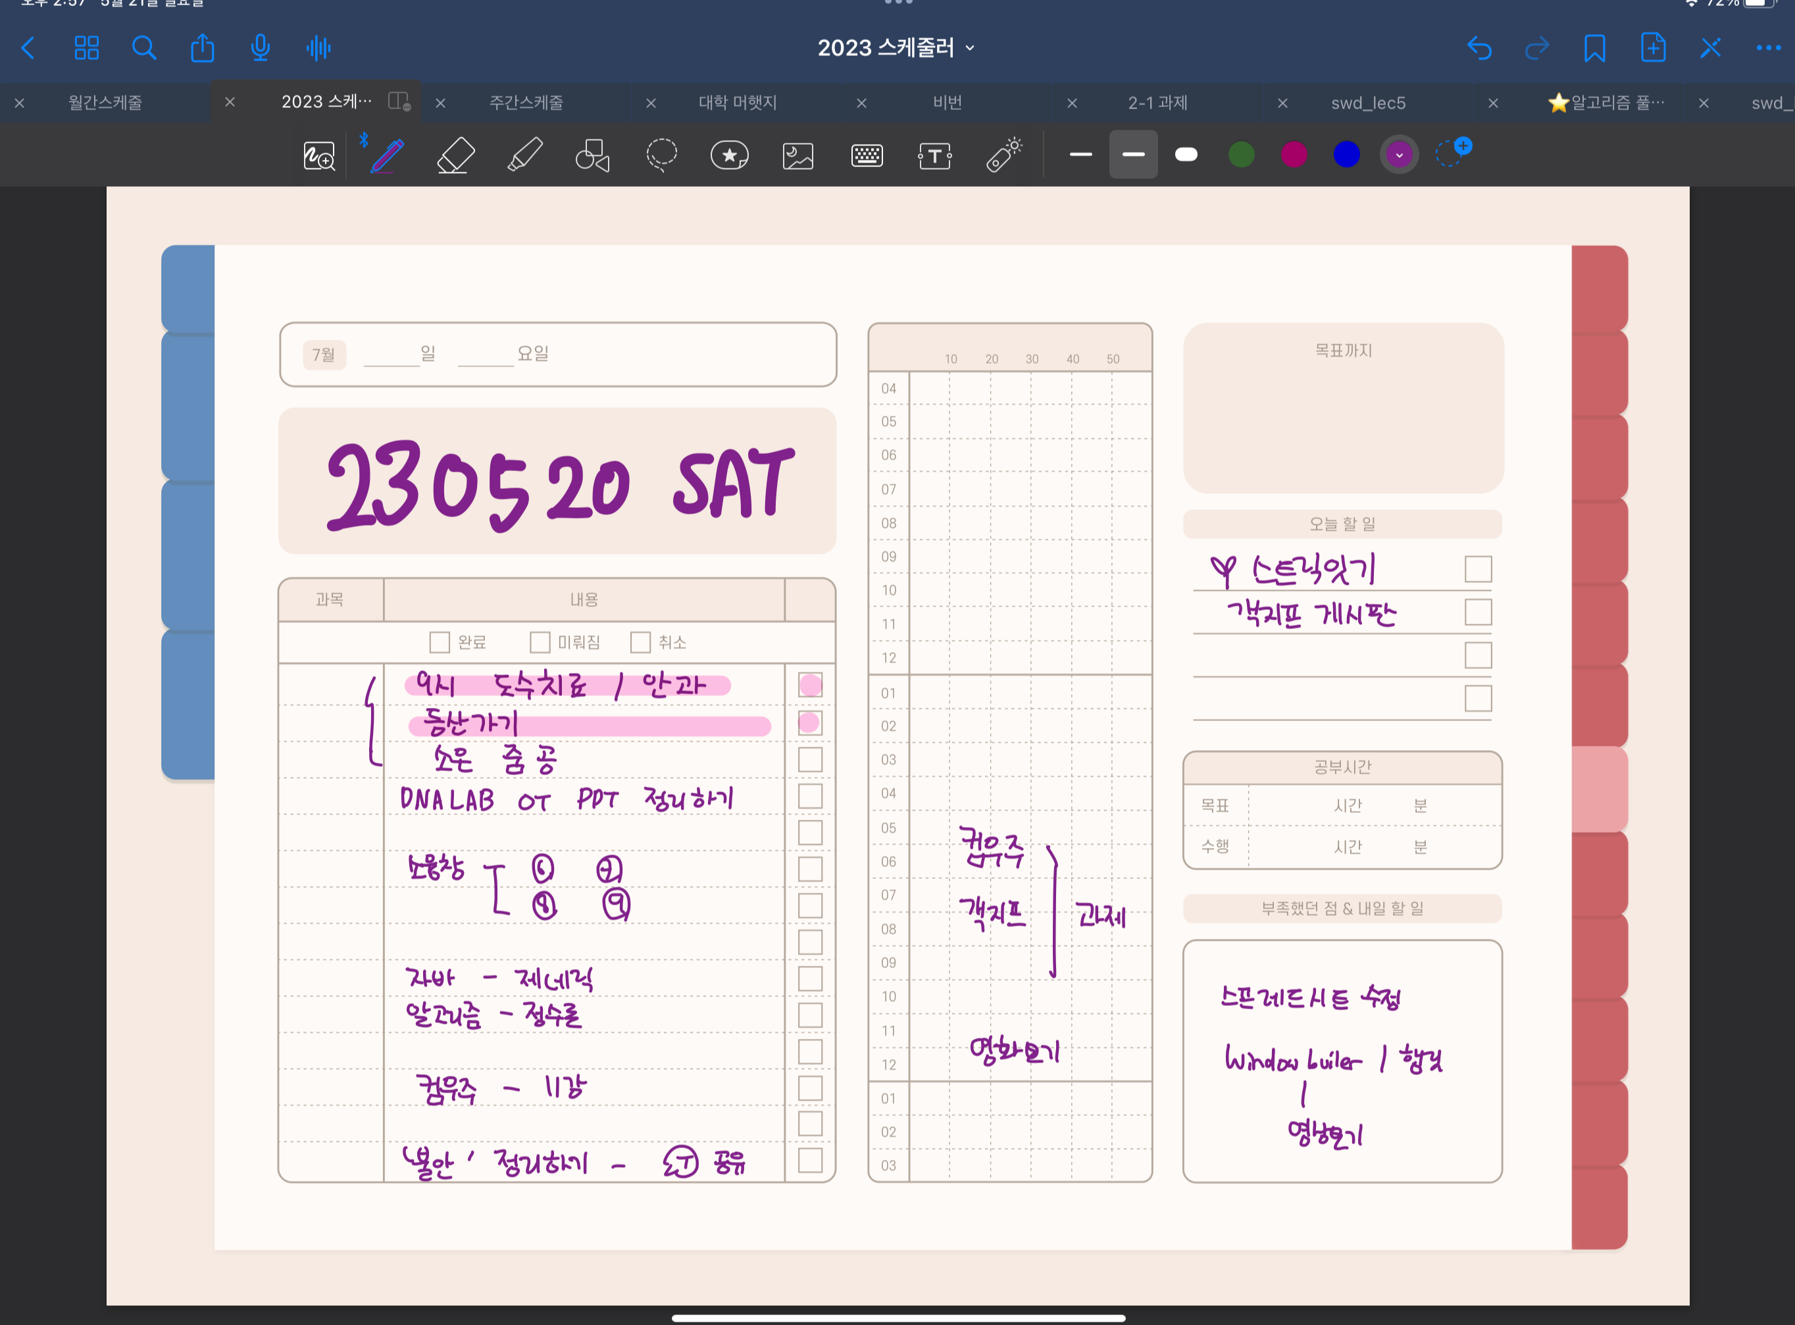This screenshot has width=1795, height=1325.
Task: Switch to the 주간스케줄 tab
Action: coord(526,103)
